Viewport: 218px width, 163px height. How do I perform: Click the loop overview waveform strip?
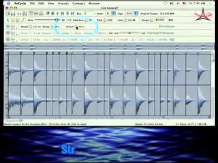[109, 47]
